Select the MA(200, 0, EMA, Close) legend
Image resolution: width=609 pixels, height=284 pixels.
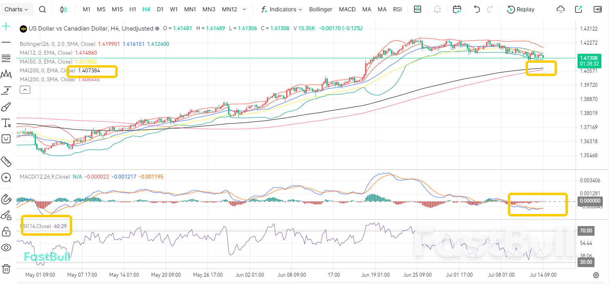[48, 70]
